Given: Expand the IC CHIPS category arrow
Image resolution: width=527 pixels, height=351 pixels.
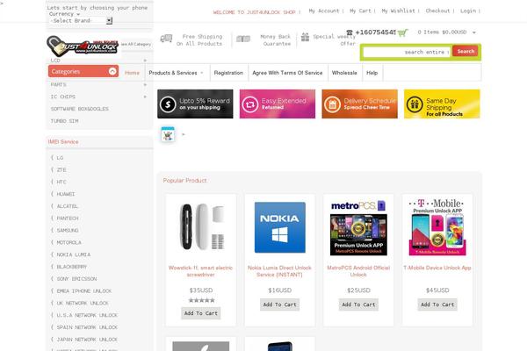Looking at the screenshot, I should [145, 97].
